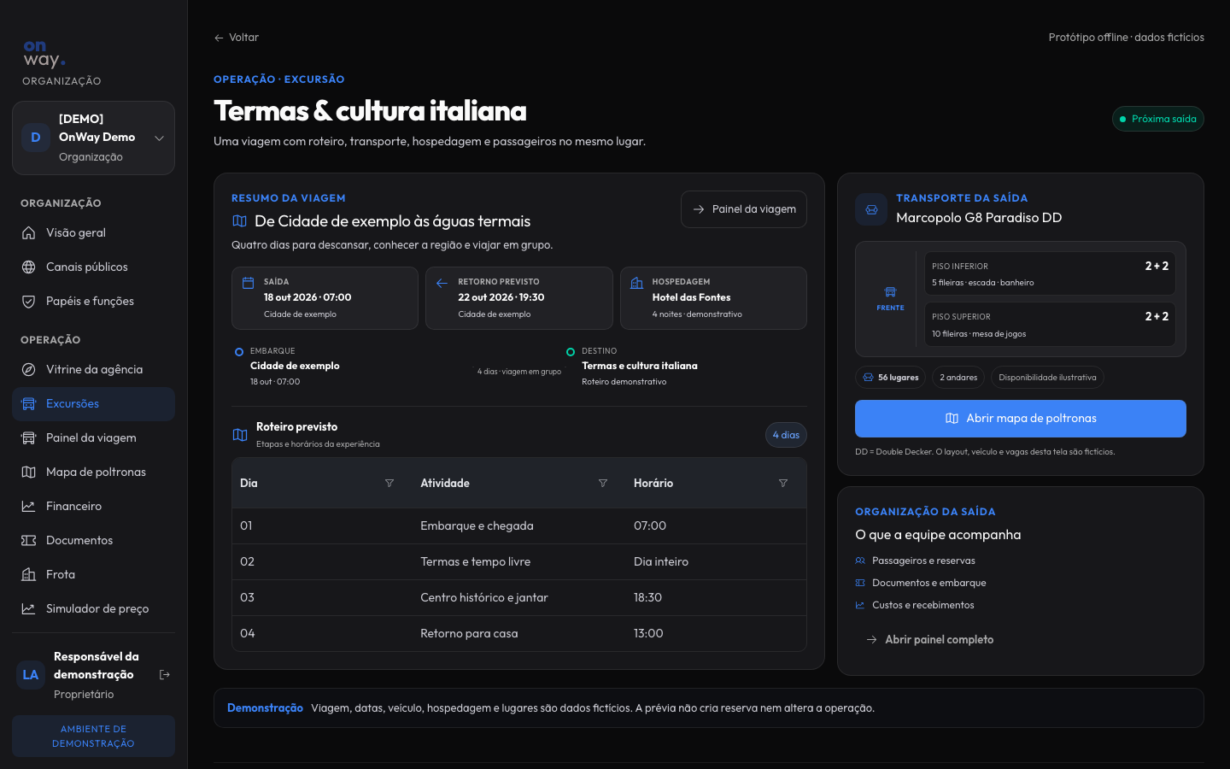Select the Custos e recebimentos item
Screen dimensions: 1230x769
pos(915,605)
